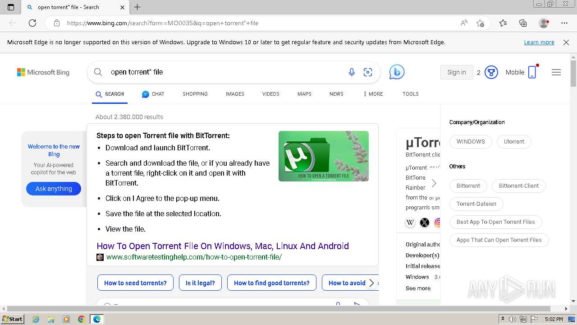Dismiss the Edge unsupported notification

click(x=566, y=42)
